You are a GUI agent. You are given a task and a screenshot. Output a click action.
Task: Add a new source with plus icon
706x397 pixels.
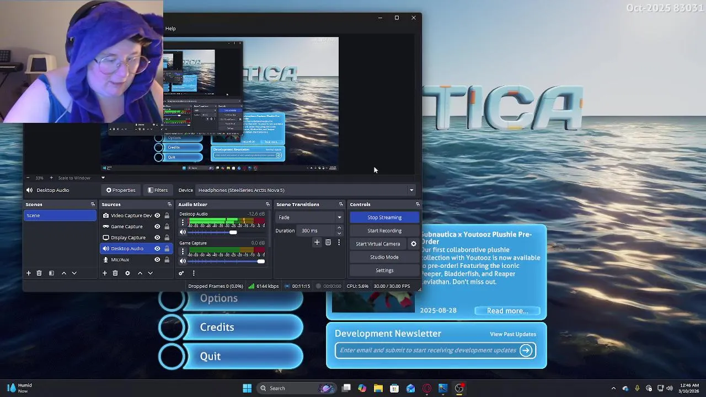pyautogui.click(x=105, y=273)
